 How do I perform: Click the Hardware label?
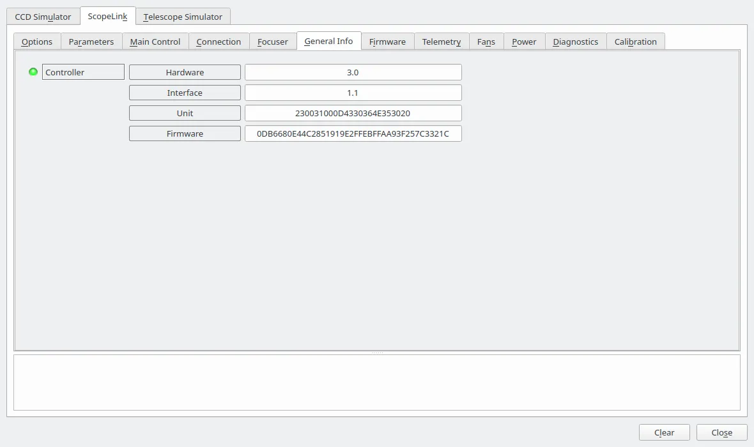[185, 72]
